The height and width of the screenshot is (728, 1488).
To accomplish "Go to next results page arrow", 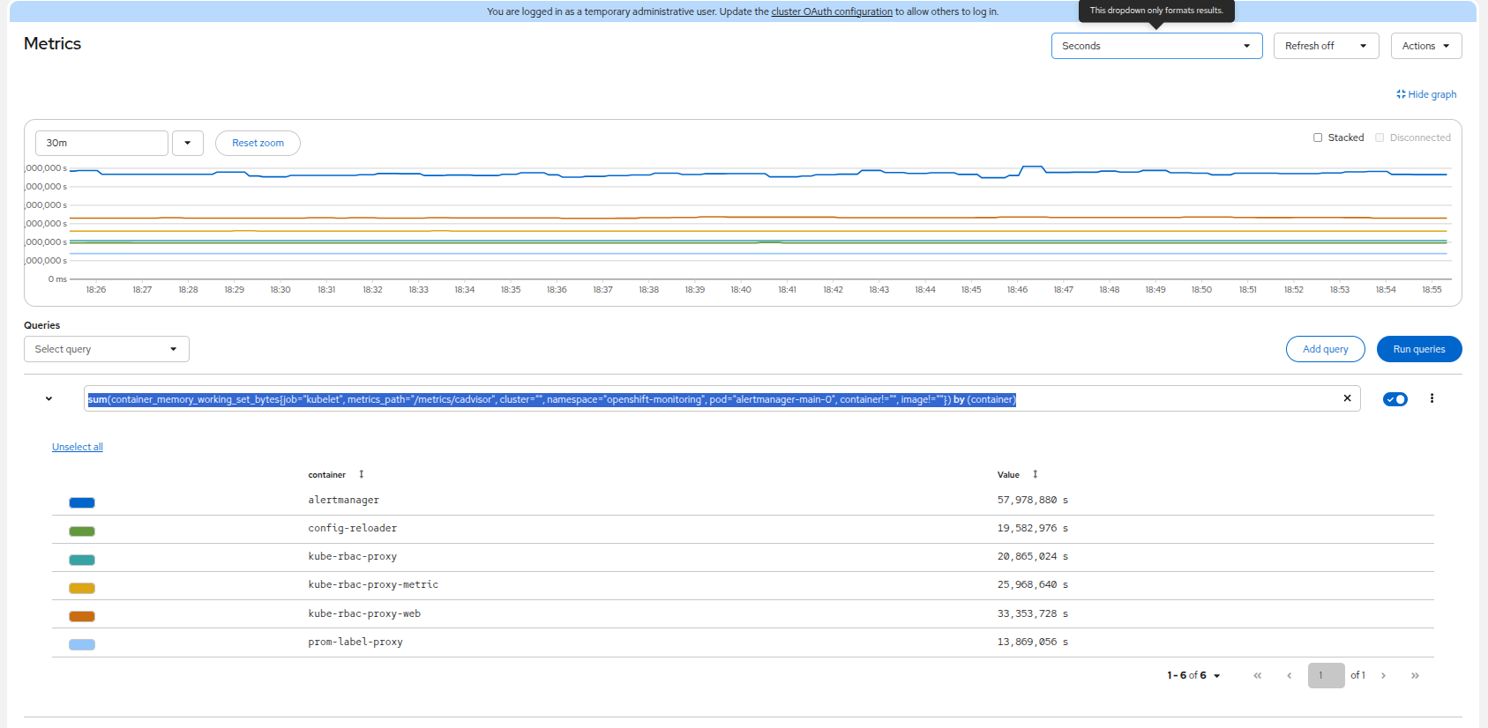I will coord(1383,675).
